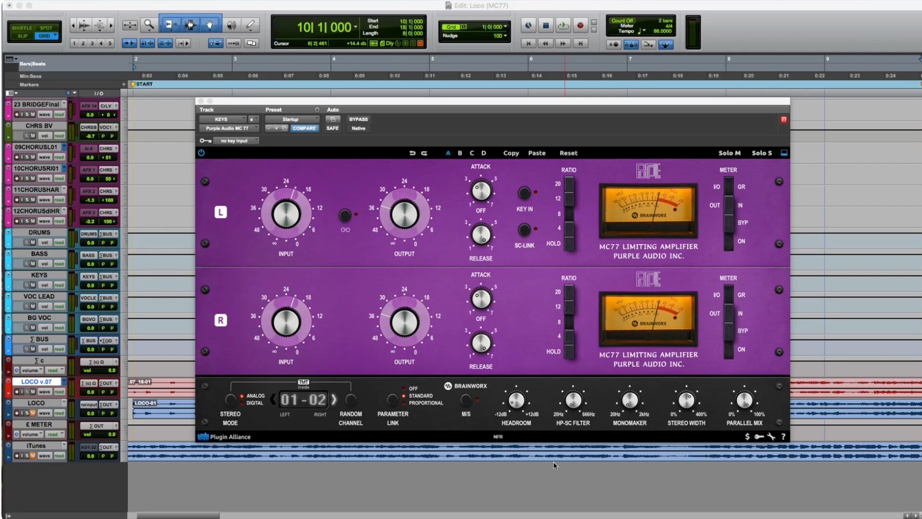Click the horizontal scrollbar thumb at bottom
This screenshot has height=519, width=922.
click(x=178, y=515)
